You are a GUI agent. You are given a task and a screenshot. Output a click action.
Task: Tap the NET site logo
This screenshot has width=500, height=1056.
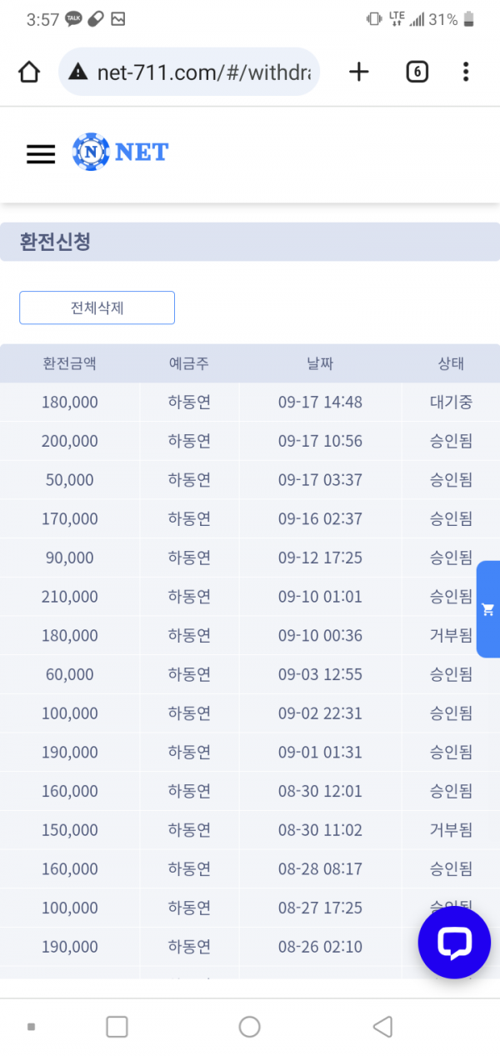point(120,152)
